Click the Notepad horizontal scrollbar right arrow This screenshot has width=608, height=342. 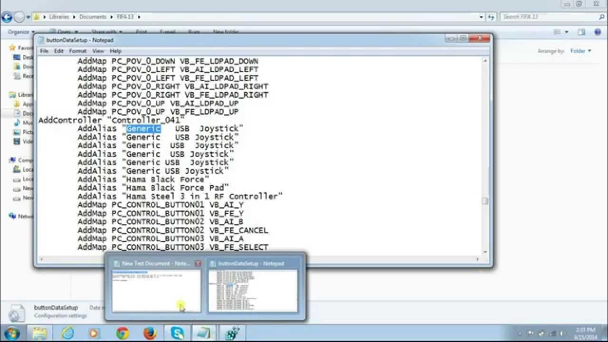477,259
